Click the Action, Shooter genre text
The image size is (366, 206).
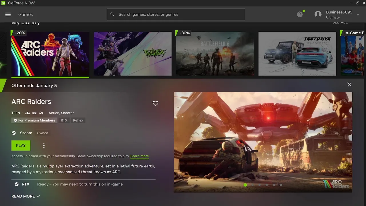point(61,113)
